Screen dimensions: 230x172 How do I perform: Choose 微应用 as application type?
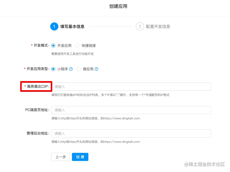pos(79,69)
